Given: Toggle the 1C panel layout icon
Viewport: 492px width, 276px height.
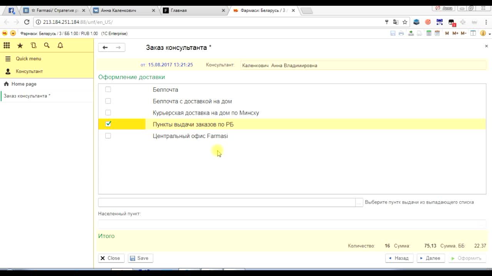Looking at the screenshot, I should coord(474,33).
